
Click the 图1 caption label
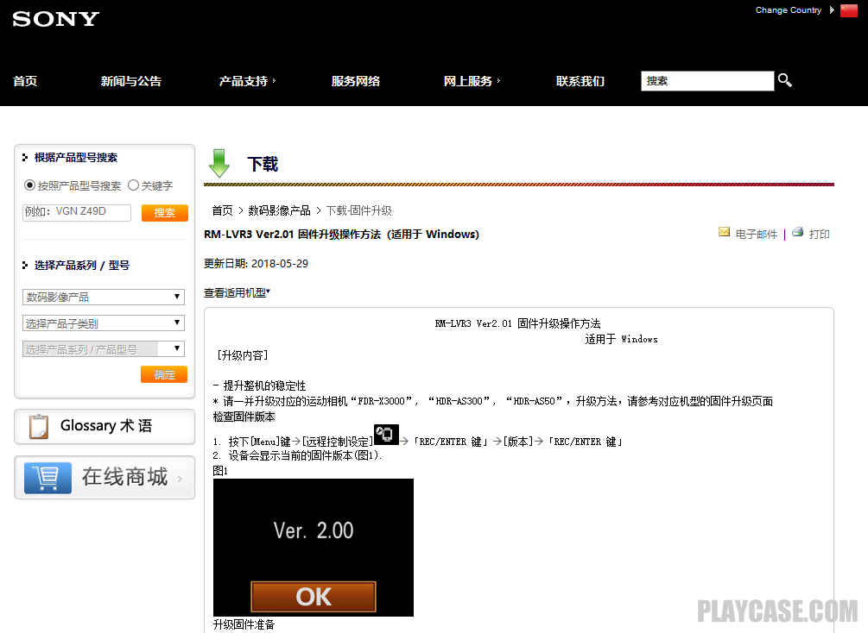[220, 471]
